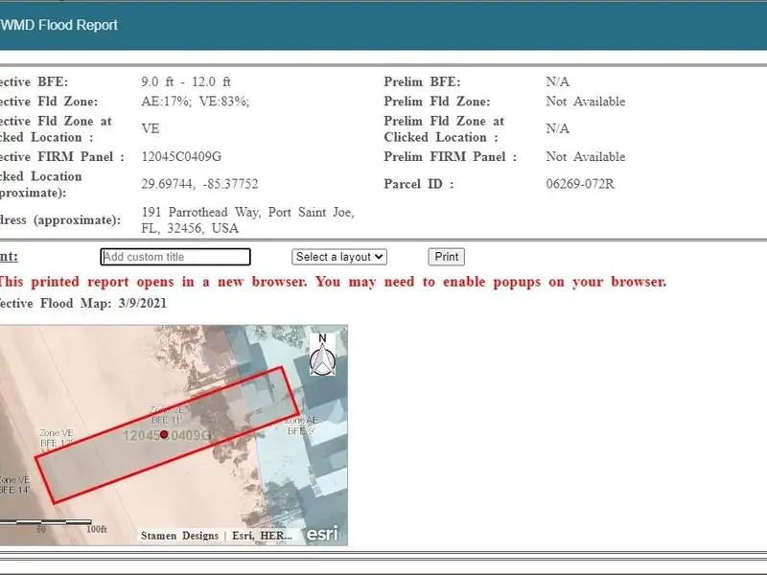
Task: Open the Stamen Designs attribution link
Action: (x=179, y=536)
